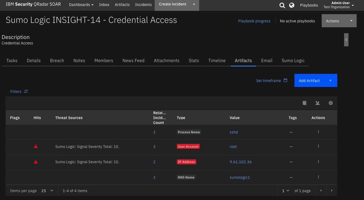This screenshot has width=364, height=200.
Task: Click related incident count for sumologic1
Action: (154, 177)
